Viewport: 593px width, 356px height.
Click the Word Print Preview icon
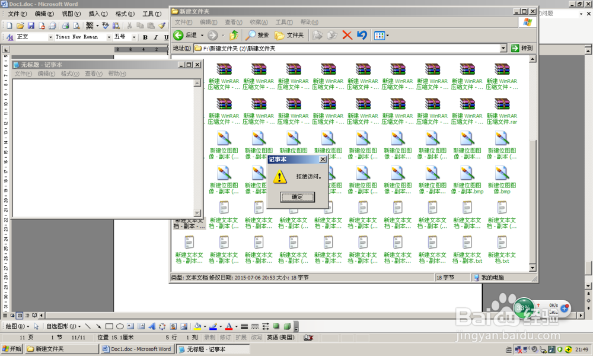76,26
